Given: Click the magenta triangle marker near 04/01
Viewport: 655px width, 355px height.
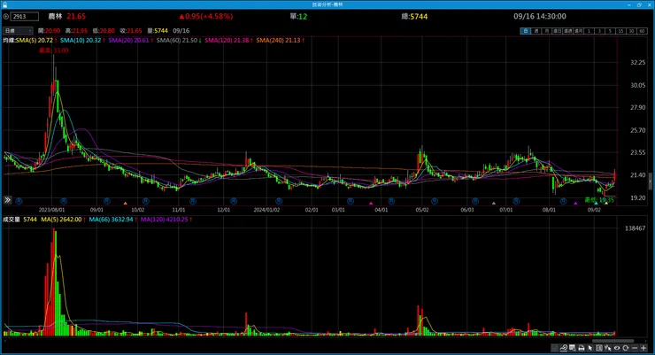Looking at the screenshot, I should (371, 203).
